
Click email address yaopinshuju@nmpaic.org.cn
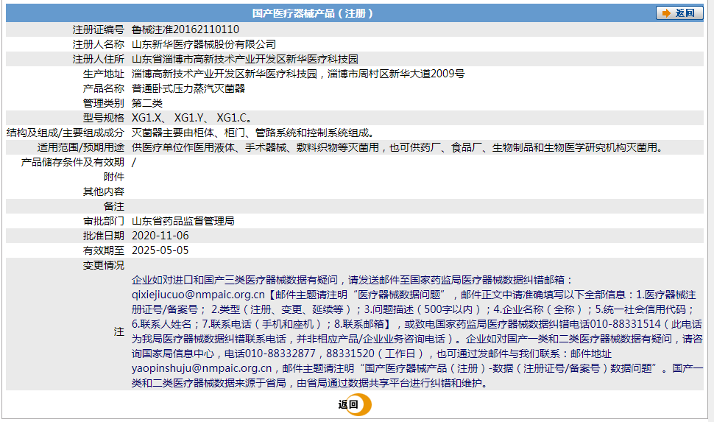click(202, 368)
